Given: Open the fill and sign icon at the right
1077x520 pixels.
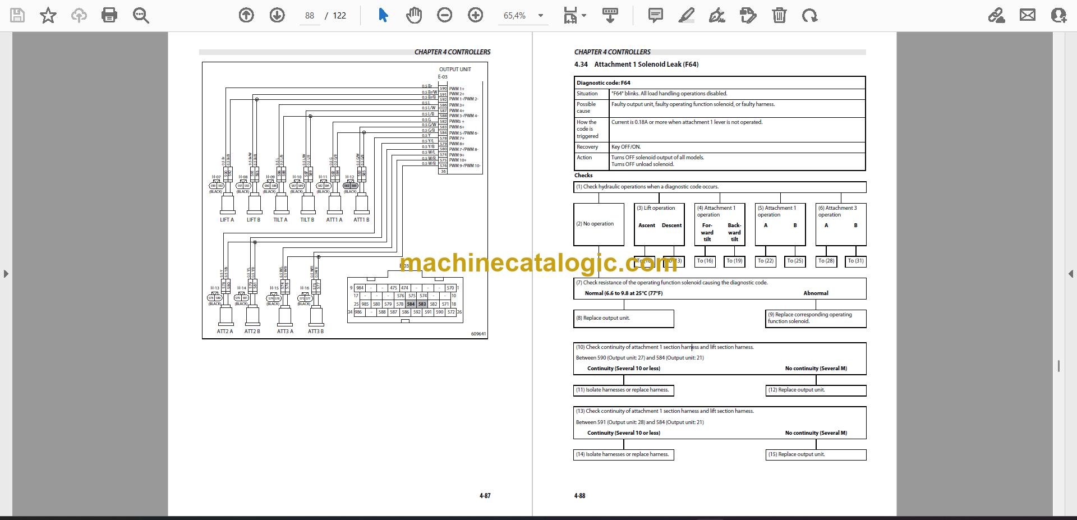Looking at the screenshot, I should click(997, 15).
